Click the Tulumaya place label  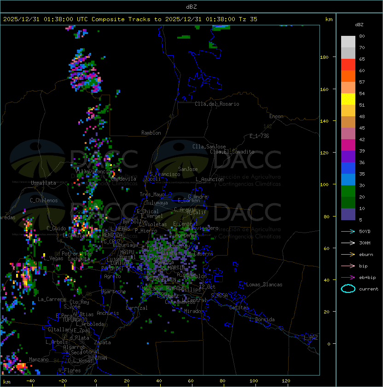click(x=157, y=203)
